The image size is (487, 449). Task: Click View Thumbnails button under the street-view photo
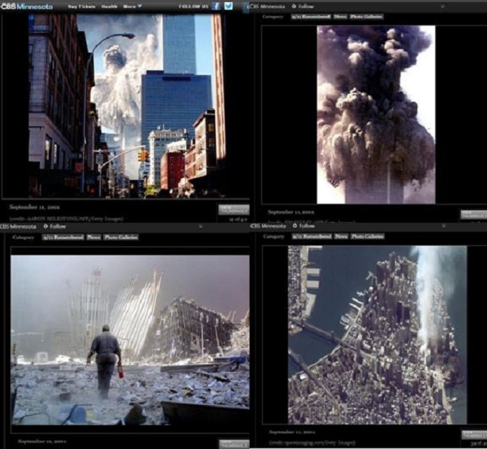(x=233, y=209)
